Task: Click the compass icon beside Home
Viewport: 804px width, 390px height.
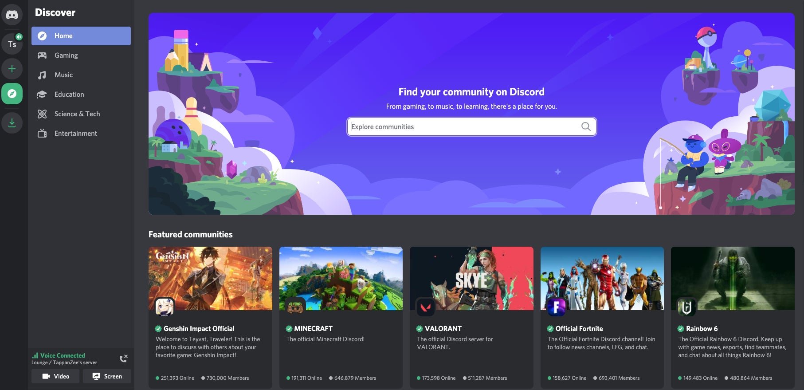Action: point(42,36)
